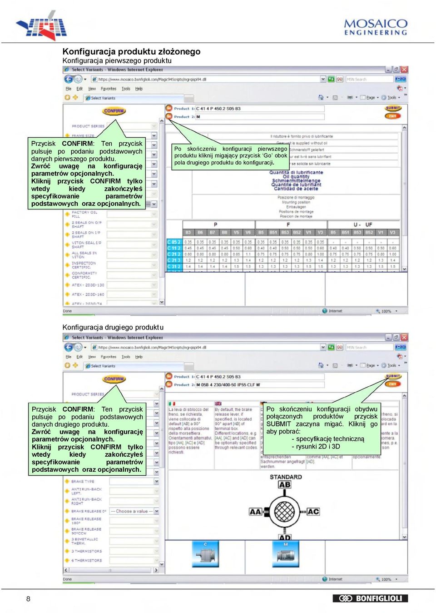436x613 pixels.
Task: Click the round Go icon beside Product 2, lower window
Action: tap(169, 384)
